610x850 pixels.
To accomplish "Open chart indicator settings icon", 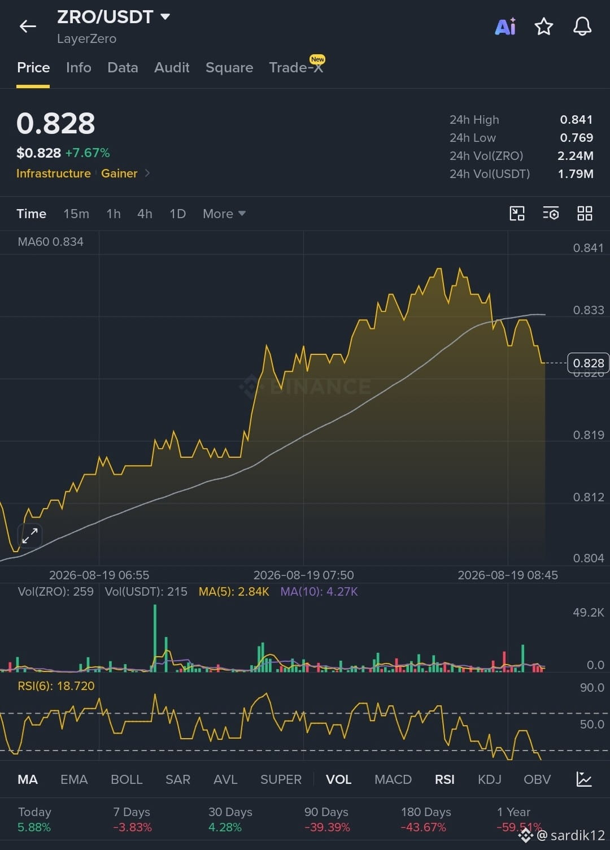I will point(551,213).
